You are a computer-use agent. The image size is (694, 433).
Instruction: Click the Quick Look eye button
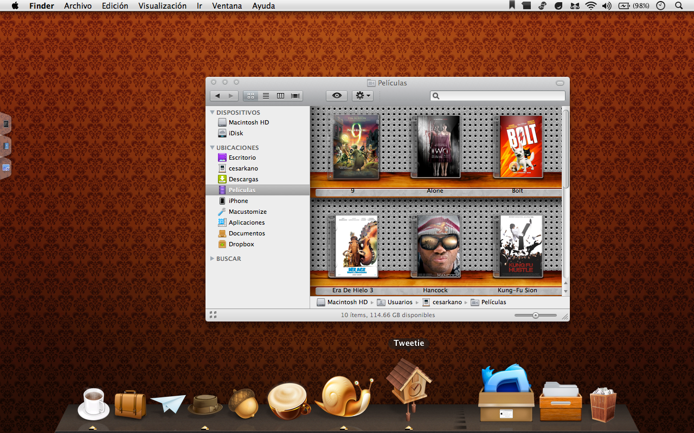point(337,96)
